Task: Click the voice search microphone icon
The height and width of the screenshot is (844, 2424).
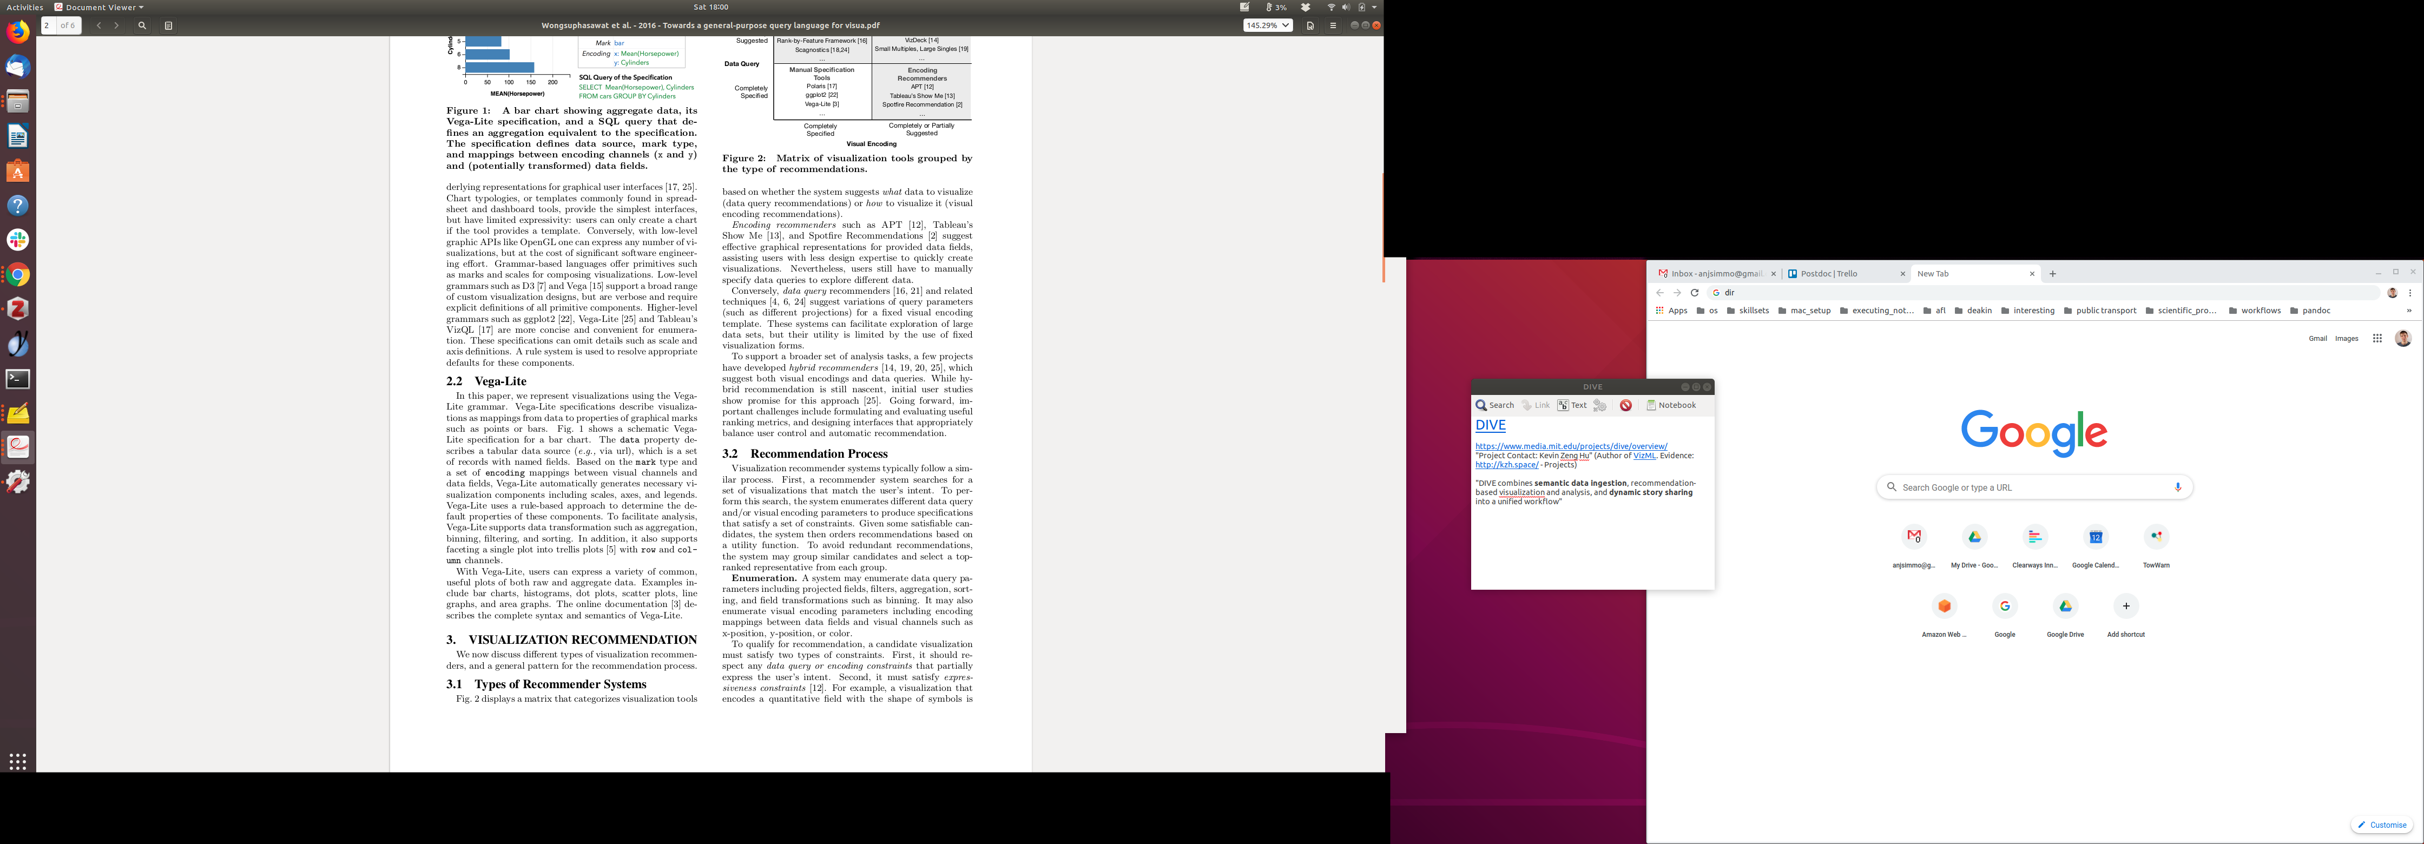Action: (x=2177, y=487)
